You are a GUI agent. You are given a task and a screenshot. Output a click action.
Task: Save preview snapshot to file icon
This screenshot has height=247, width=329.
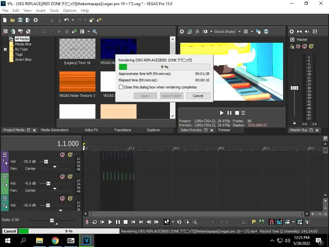(x=266, y=32)
